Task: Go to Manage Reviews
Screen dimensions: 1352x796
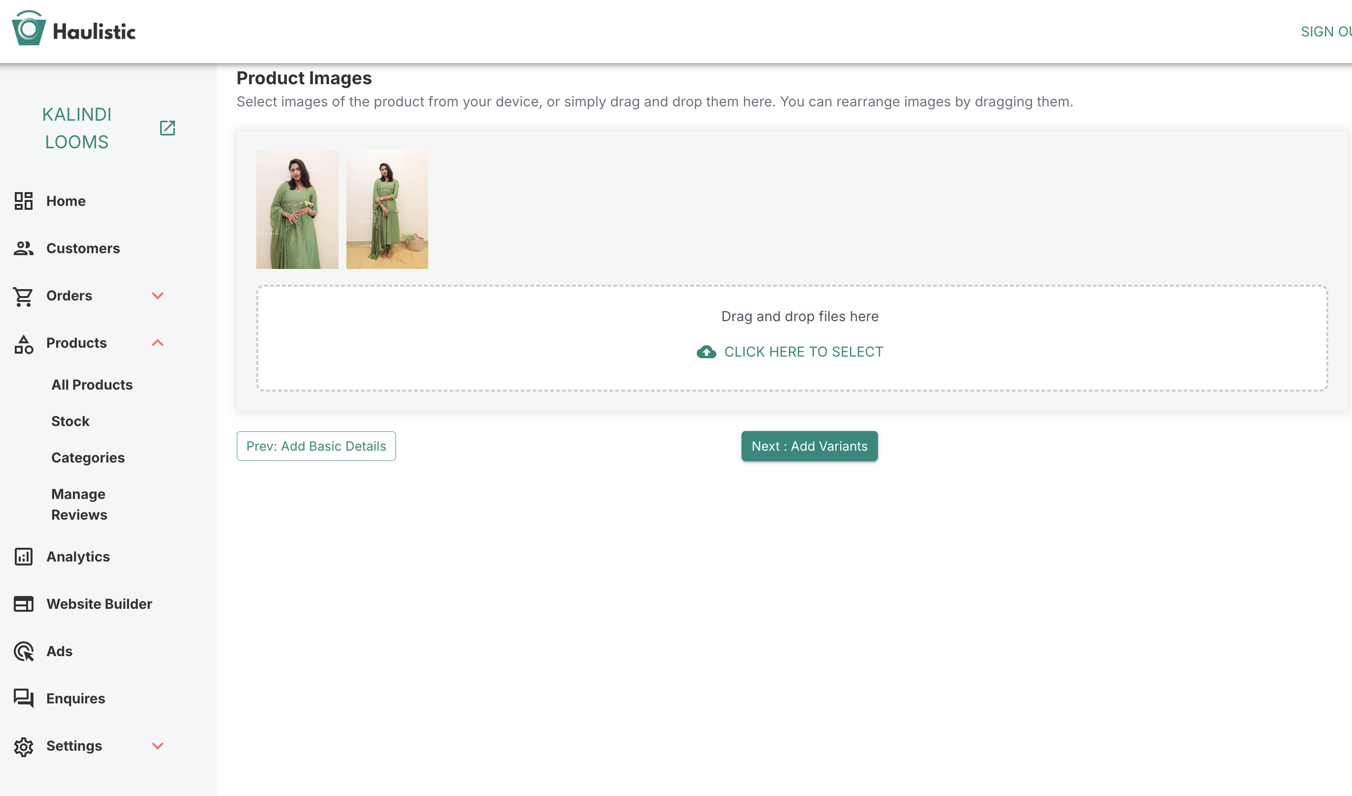Action: [78, 504]
